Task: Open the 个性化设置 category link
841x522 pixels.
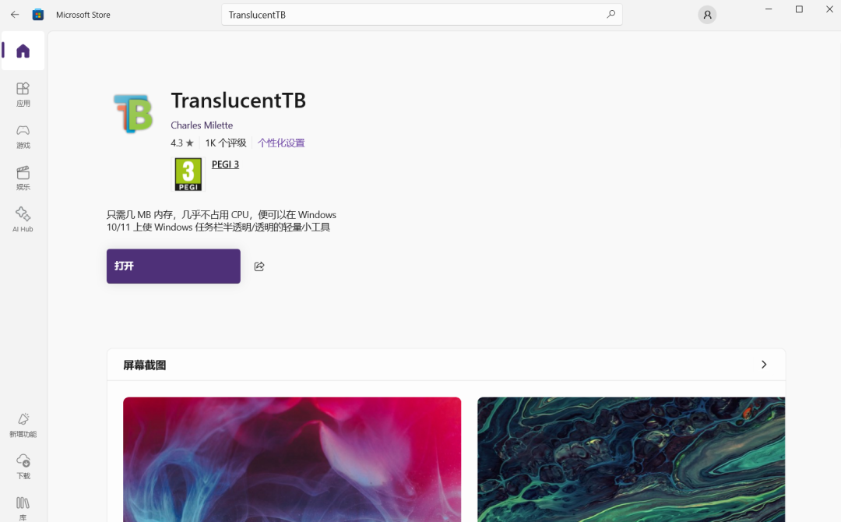Action: click(x=281, y=143)
